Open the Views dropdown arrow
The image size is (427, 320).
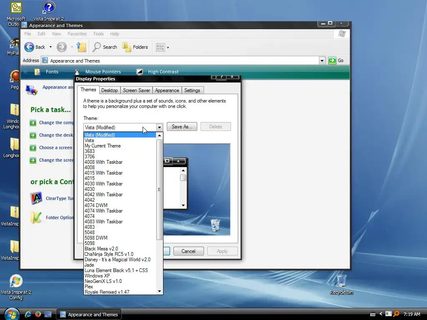point(168,47)
